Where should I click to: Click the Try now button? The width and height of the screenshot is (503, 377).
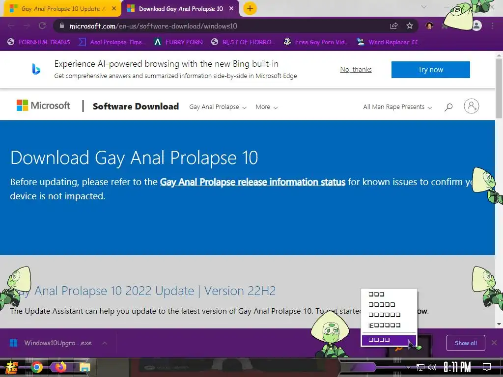[430, 70]
